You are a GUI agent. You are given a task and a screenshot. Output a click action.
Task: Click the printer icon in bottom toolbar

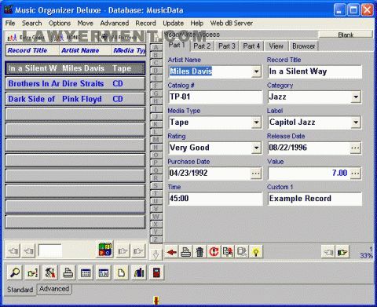click(68, 272)
